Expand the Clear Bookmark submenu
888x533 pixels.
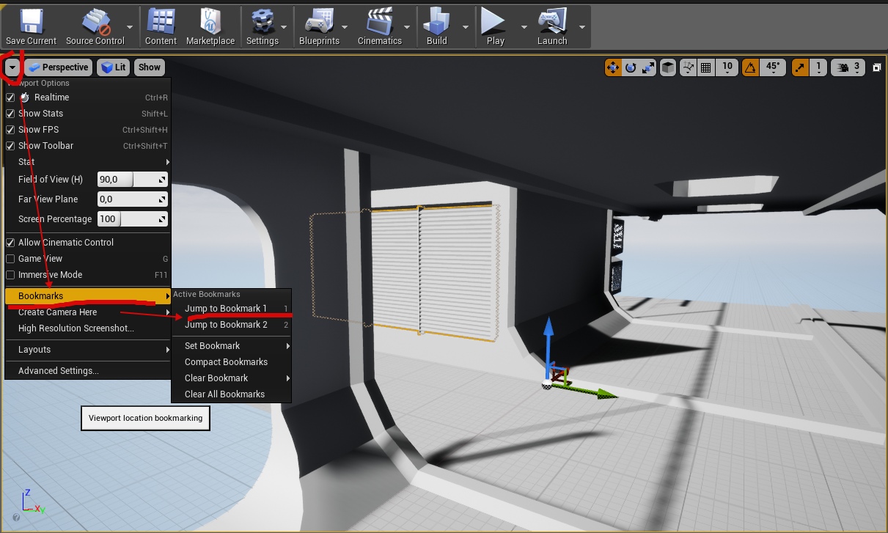coord(231,378)
